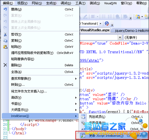This screenshot has height=140, width=149.
Task: Open the Edit menu in menu bar
Action: click(8, 3)
